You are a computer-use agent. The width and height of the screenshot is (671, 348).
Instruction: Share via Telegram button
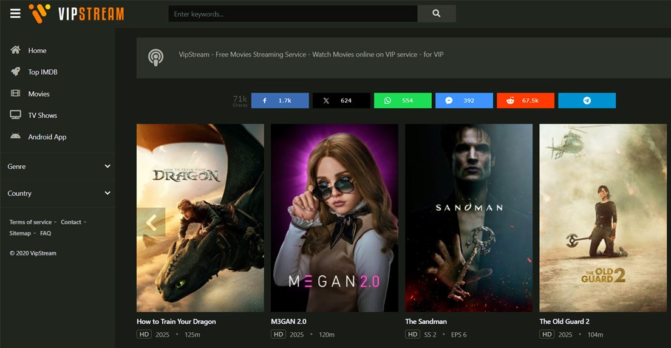(587, 101)
